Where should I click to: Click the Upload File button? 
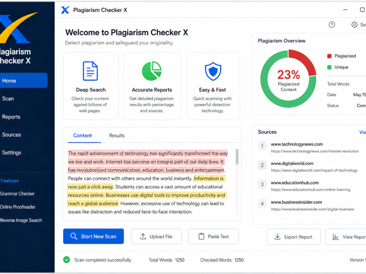(x=156, y=236)
